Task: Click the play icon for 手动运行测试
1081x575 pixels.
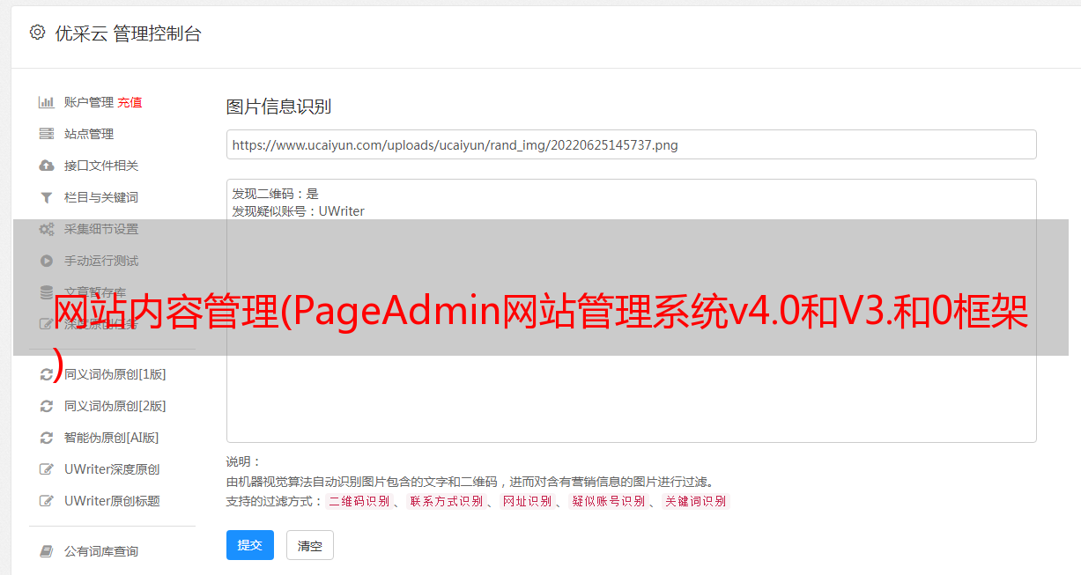Action: click(47, 261)
